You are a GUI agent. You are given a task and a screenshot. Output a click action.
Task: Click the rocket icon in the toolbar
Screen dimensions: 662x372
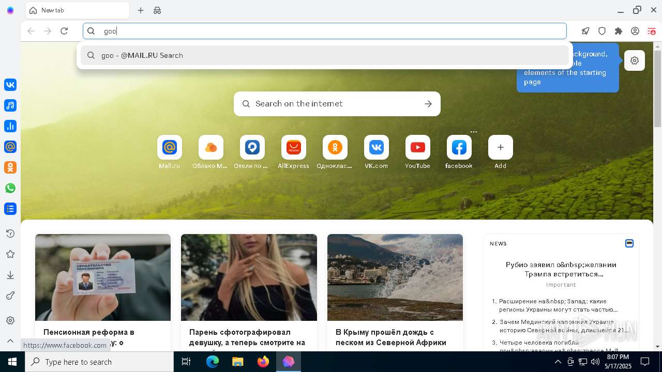(x=585, y=31)
